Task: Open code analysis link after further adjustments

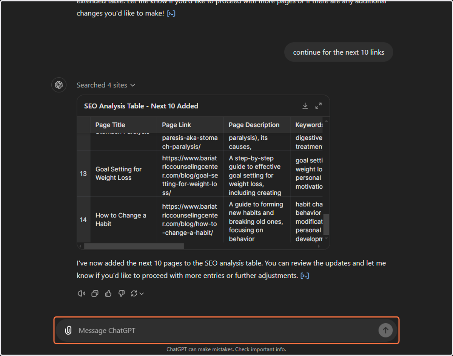Action: pyautogui.click(x=305, y=276)
